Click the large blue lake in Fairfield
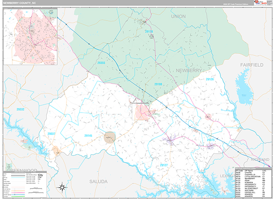The image size is (275, 199). coord(244,87)
